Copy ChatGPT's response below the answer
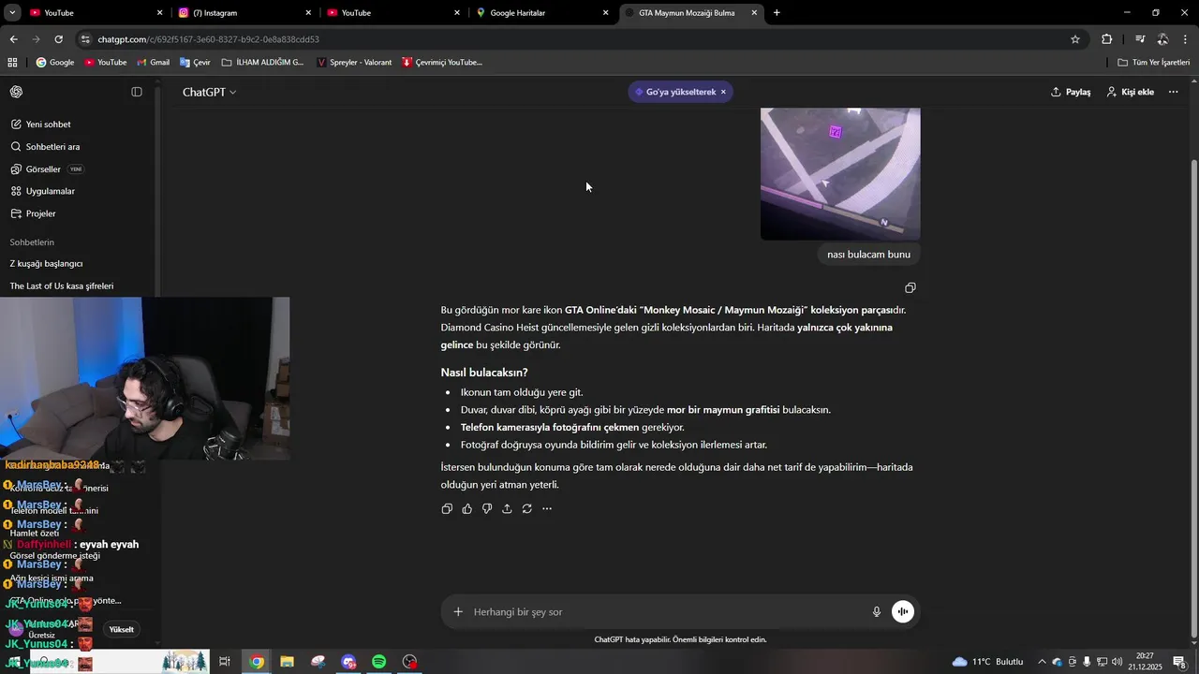The image size is (1199, 674). (447, 508)
